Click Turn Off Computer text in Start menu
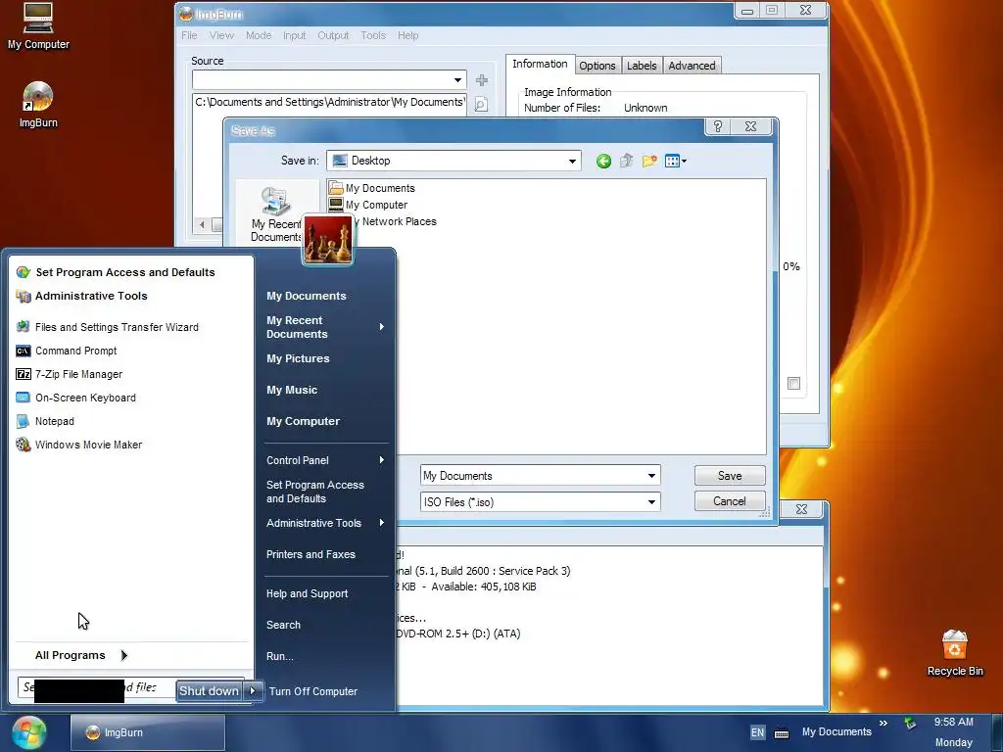 pyautogui.click(x=313, y=691)
